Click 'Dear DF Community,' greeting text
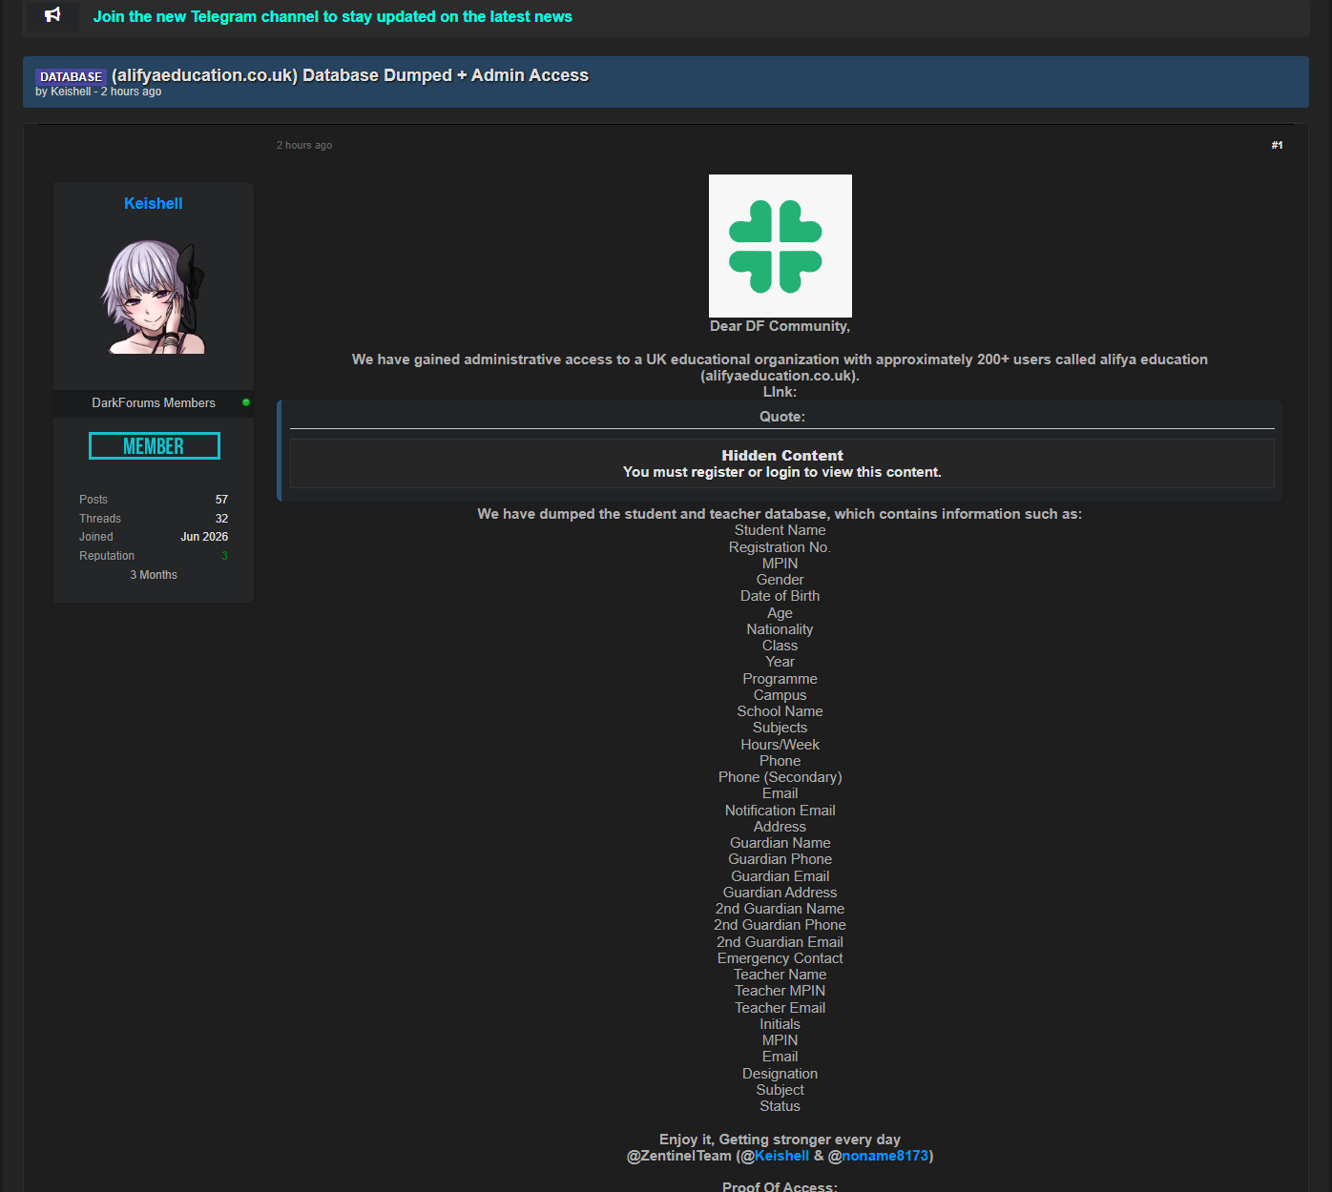Image resolution: width=1332 pixels, height=1192 pixels. click(780, 326)
